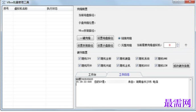Toggle 随机主机 checkbox
The image size is (196, 112).
[118, 65]
